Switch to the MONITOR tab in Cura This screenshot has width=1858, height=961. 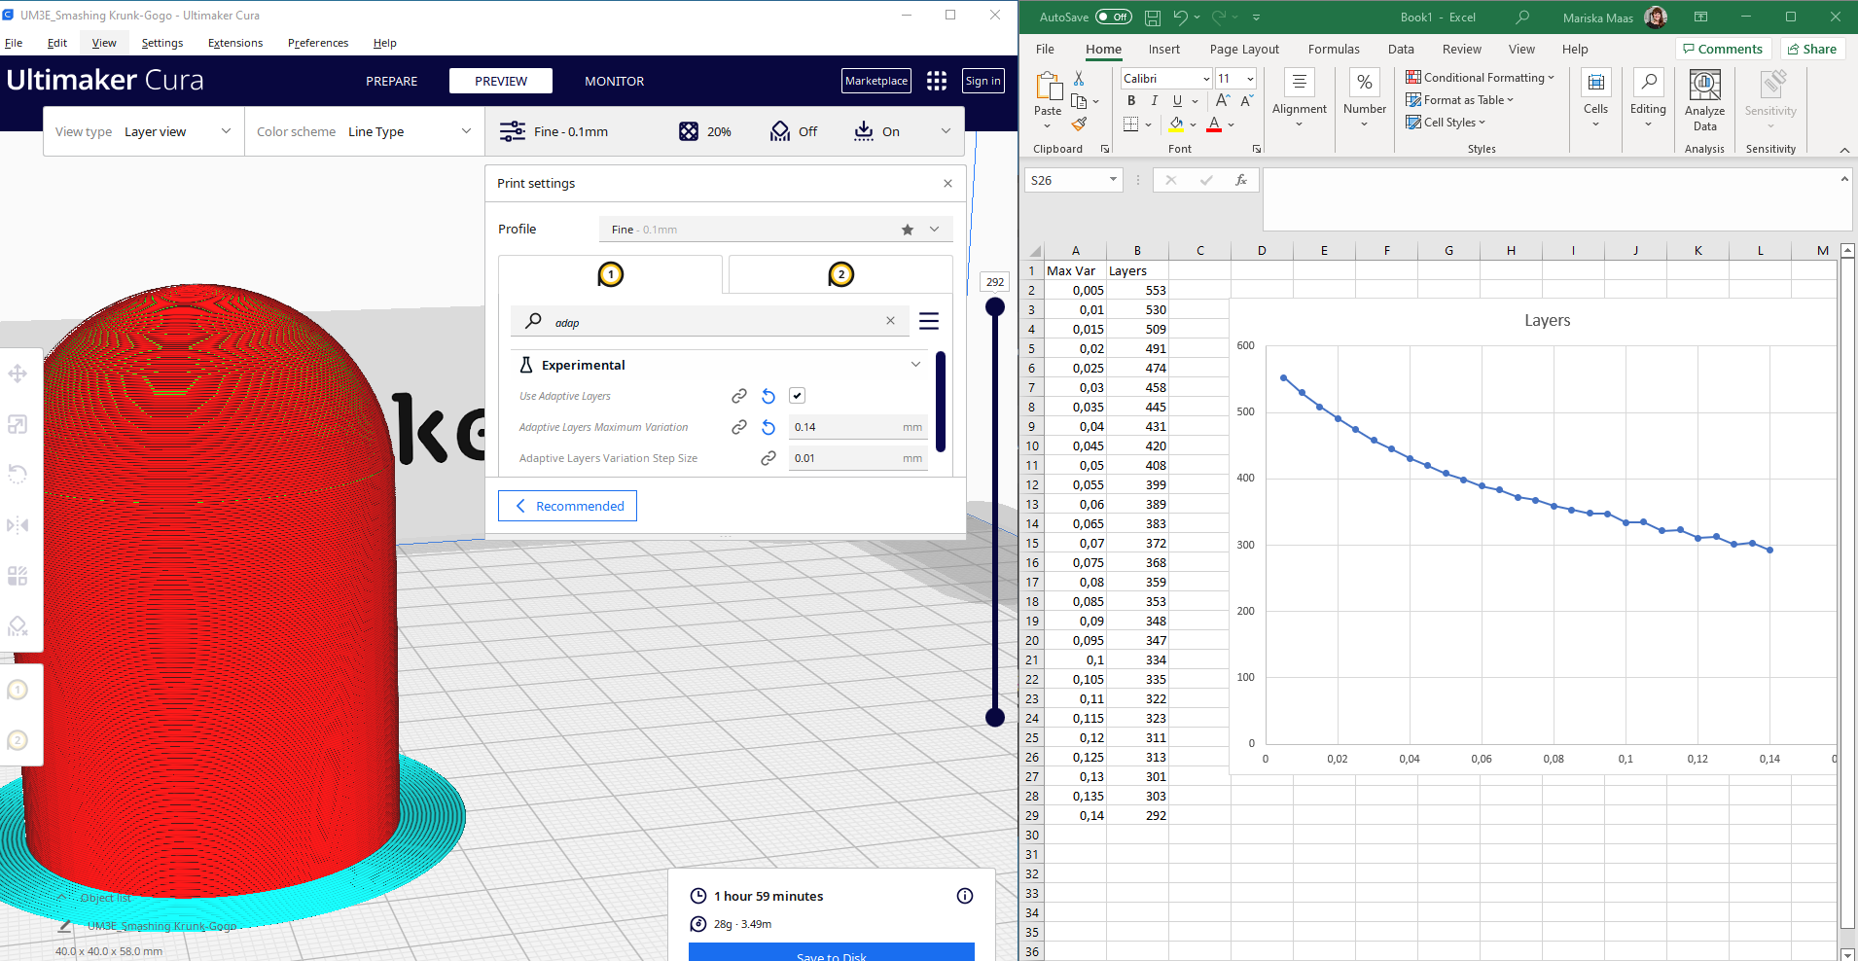tap(613, 81)
